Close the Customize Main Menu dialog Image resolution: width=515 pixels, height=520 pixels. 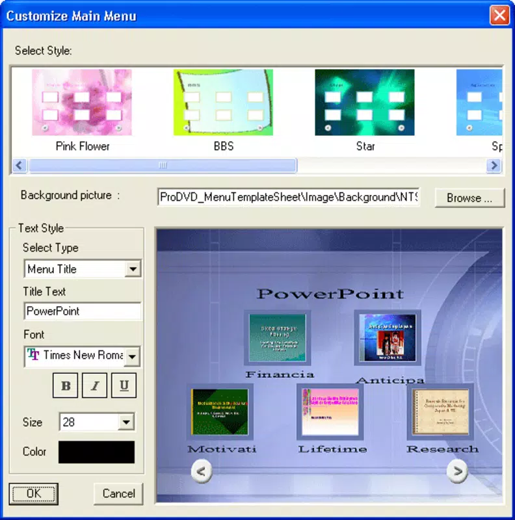[499, 15]
